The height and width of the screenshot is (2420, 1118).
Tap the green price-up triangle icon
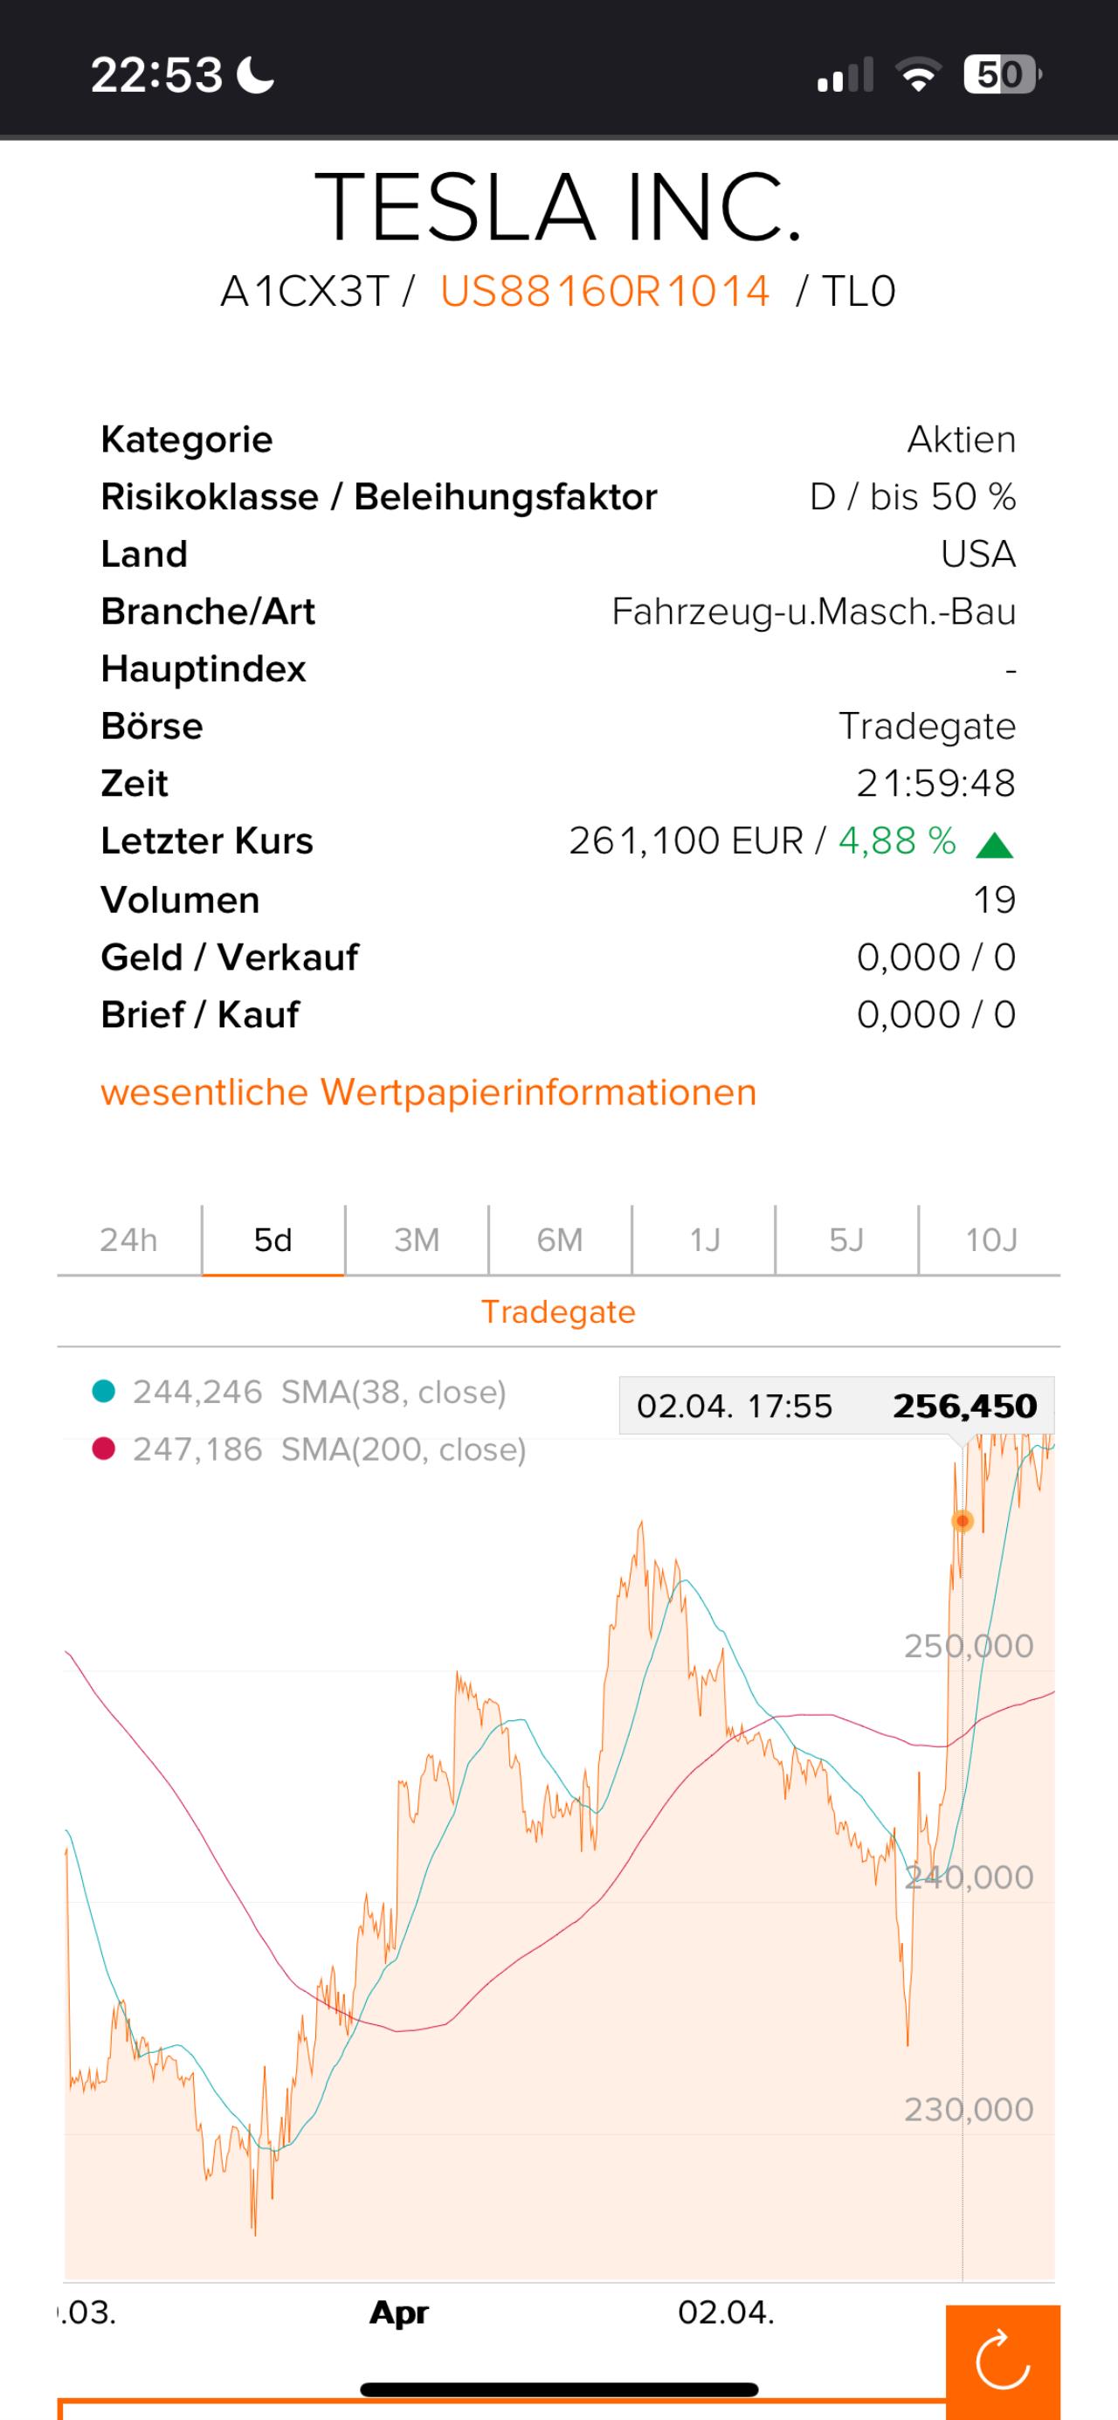click(x=994, y=846)
